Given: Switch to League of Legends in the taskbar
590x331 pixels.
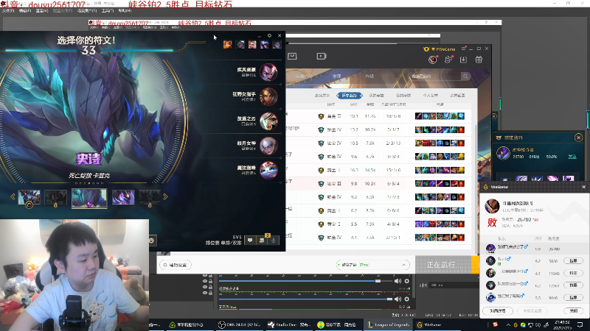Looking at the screenshot, I should 388,324.
